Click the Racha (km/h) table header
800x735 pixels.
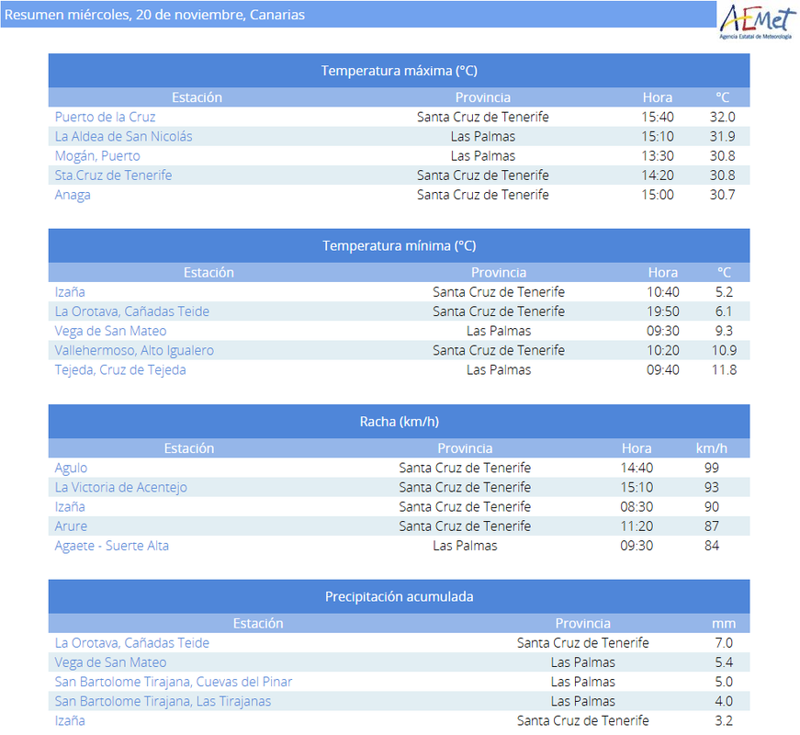pos(399,421)
